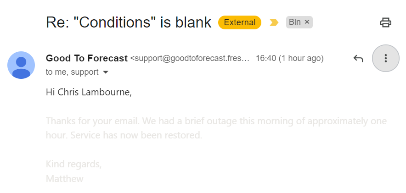
Task: Select the Bin label chip text
Action: 294,22
